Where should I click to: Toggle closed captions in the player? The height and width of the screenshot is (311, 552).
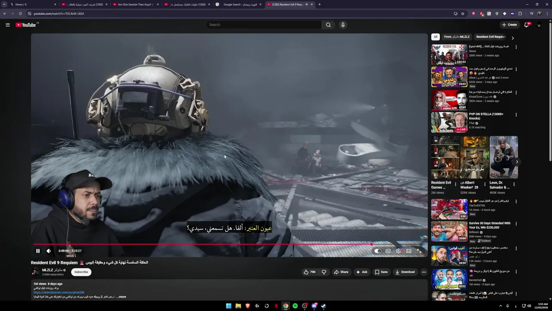tap(388, 251)
